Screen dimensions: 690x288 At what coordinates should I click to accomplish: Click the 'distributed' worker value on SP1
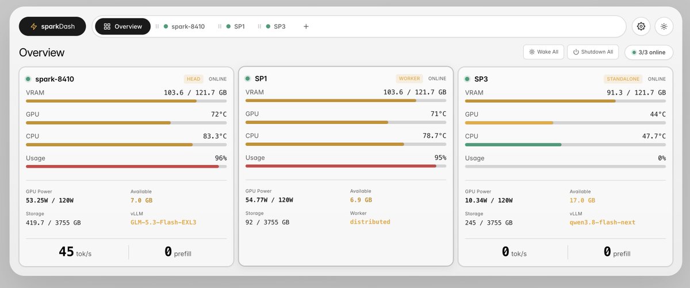[370, 221]
